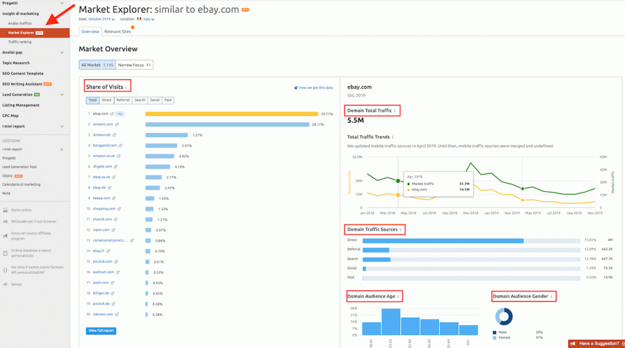The image size is (625, 348).
Task: Open external link icon next to shpock.com
Action: (116, 219)
